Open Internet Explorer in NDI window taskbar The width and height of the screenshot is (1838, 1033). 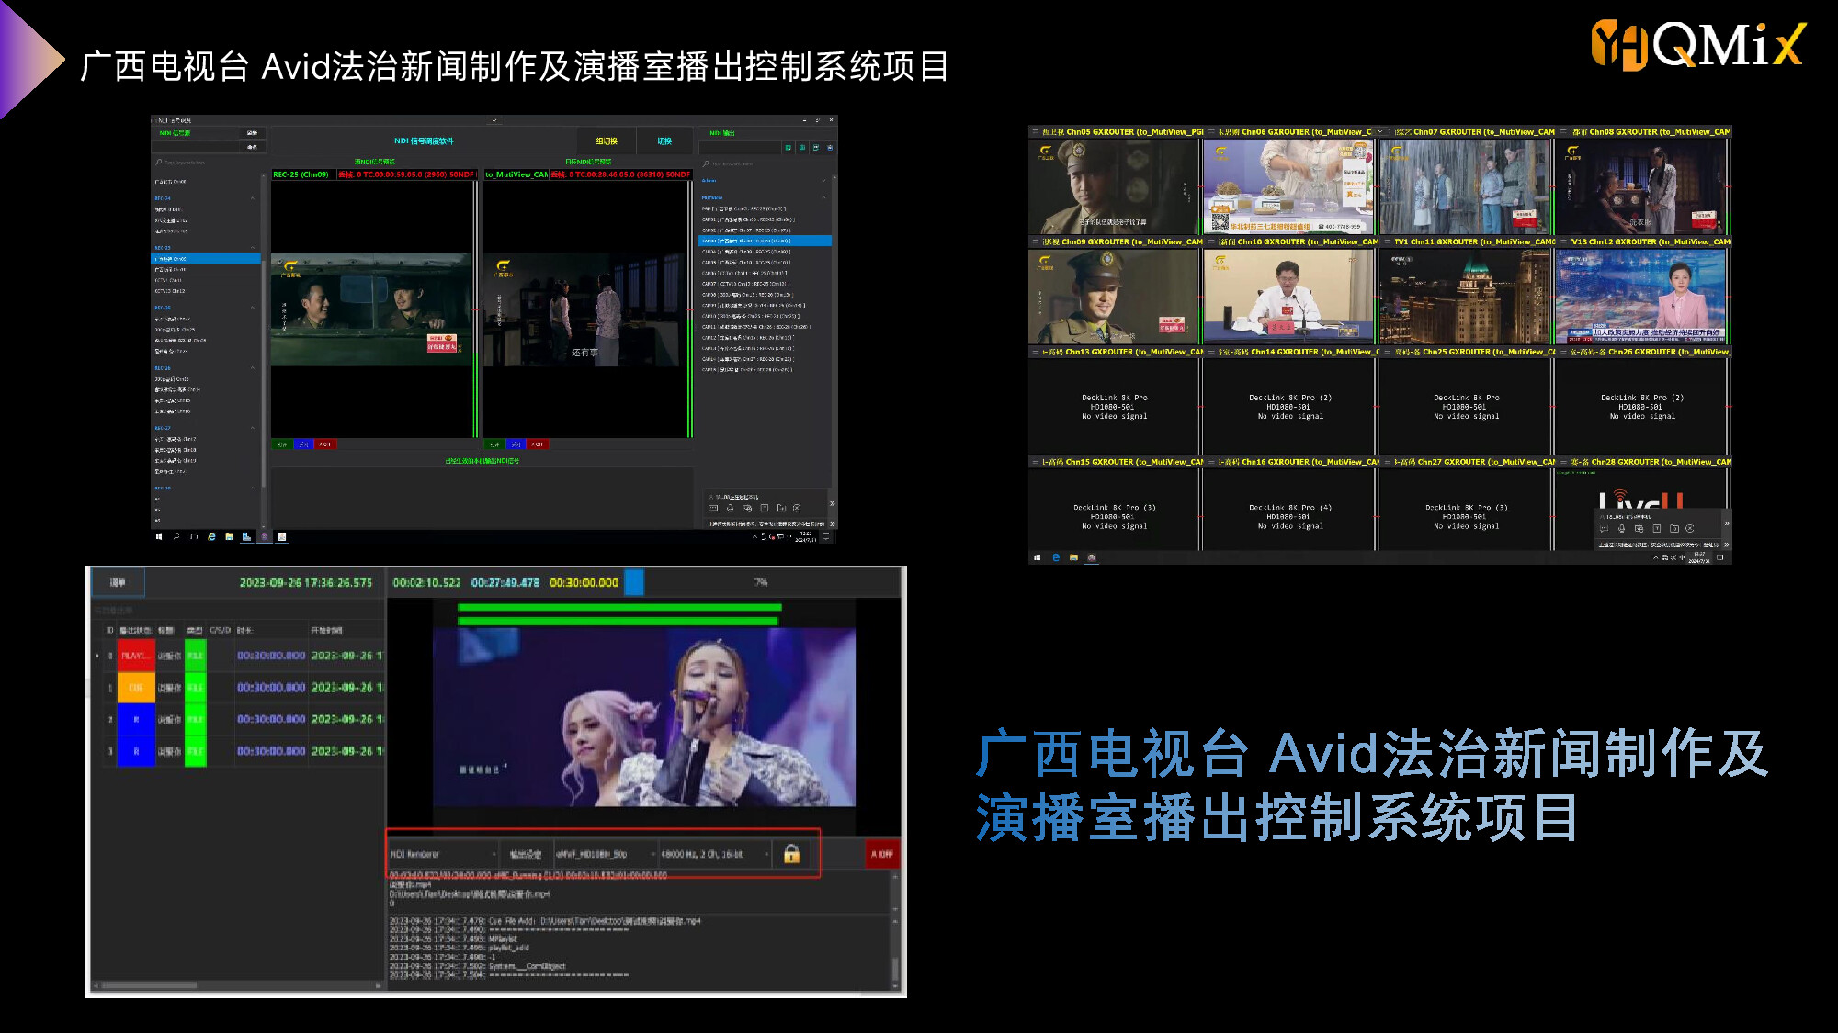(x=211, y=536)
